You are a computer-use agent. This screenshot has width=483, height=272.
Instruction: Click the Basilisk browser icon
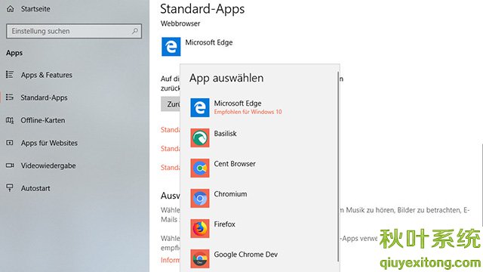pos(200,138)
